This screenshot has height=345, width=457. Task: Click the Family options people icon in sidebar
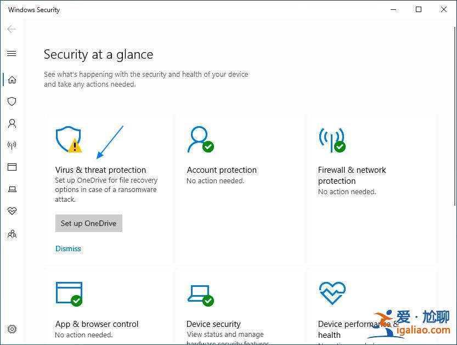pyautogui.click(x=12, y=234)
